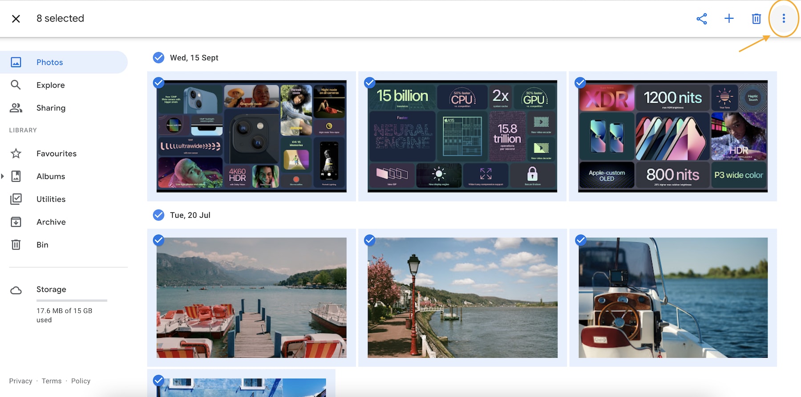Click the storage usage bar
Screen dimensions: 801x397
coord(72,301)
